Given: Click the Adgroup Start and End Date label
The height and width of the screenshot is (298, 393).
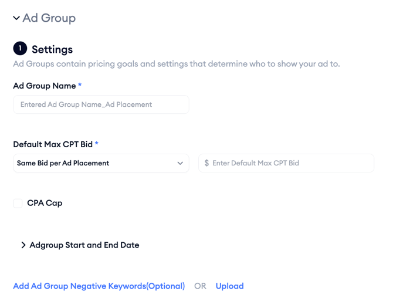Looking at the screenshot, I should (84, 245).
